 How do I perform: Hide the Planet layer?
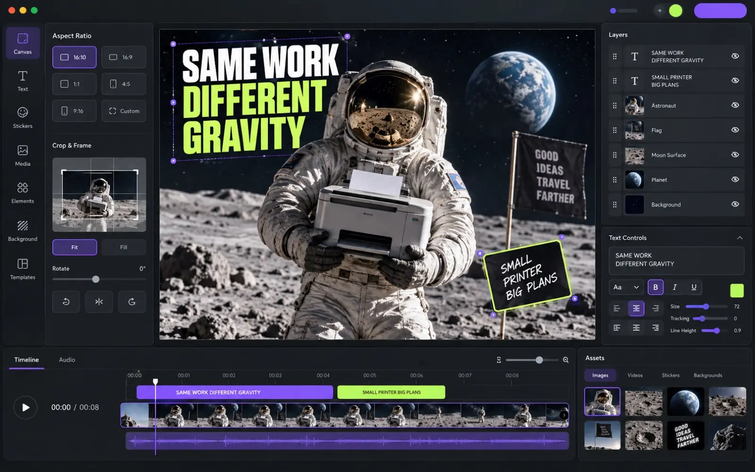735,179
